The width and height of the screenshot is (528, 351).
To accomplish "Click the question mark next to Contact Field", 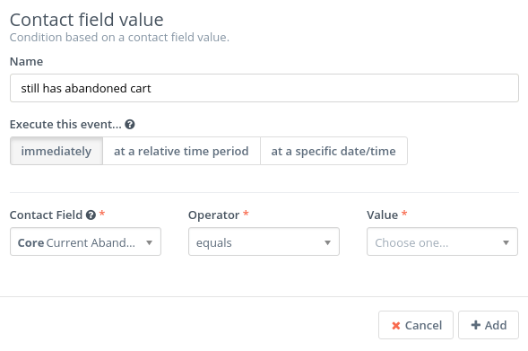I will point(91,215).
